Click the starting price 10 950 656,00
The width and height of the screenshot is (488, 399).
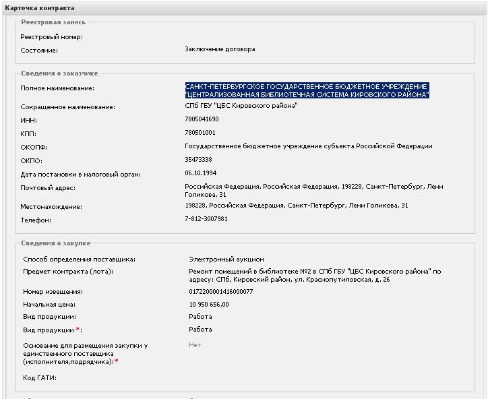click(209, 305)
